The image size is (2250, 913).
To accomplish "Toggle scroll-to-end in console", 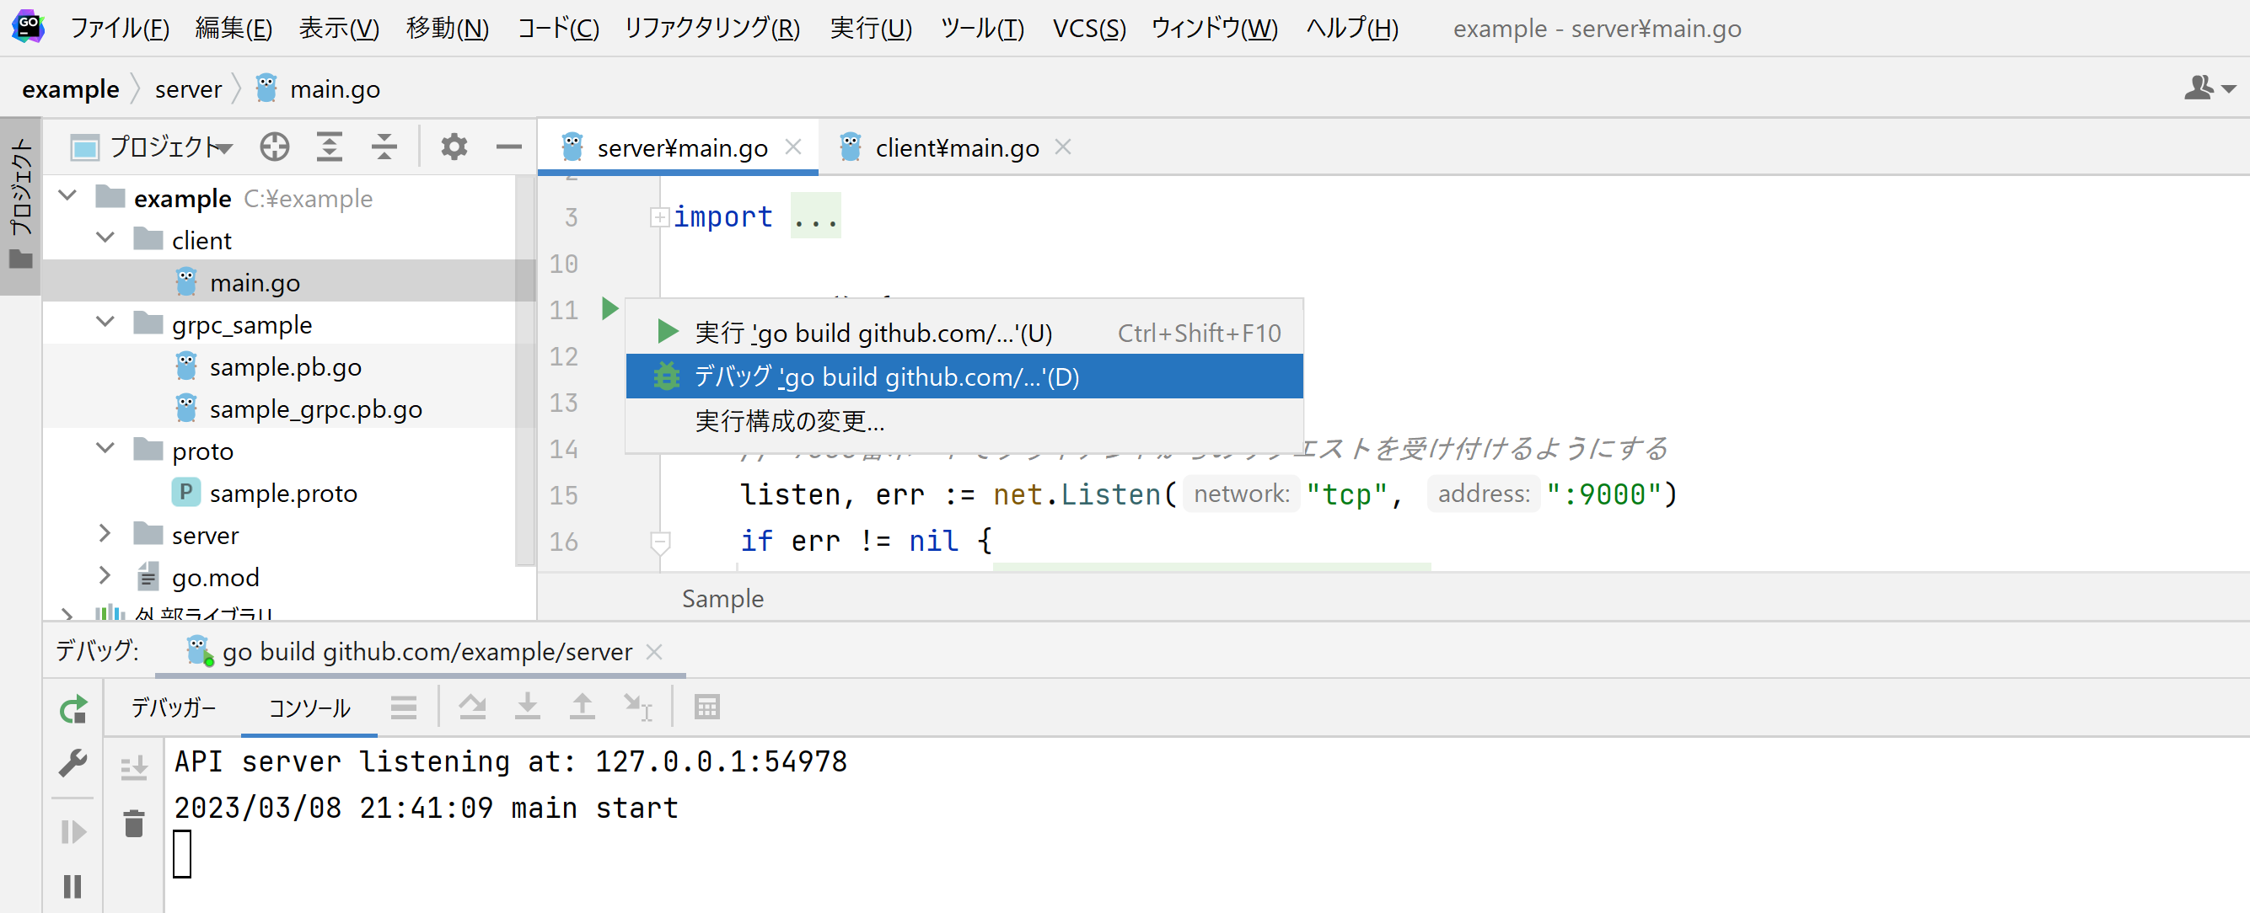I will point(134,767).
